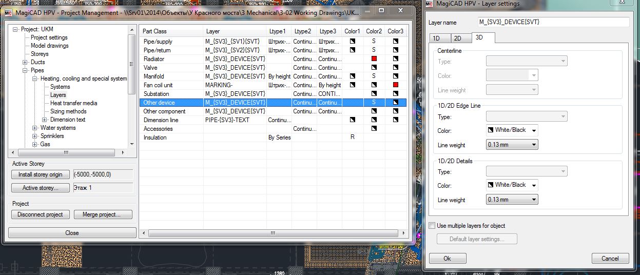Collapse the Pipes tree node
Viewport: 640px width, 275px height.
[25, 70]
